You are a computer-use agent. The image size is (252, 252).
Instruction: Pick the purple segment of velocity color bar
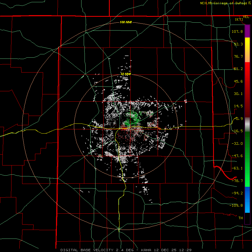point(247,31)
